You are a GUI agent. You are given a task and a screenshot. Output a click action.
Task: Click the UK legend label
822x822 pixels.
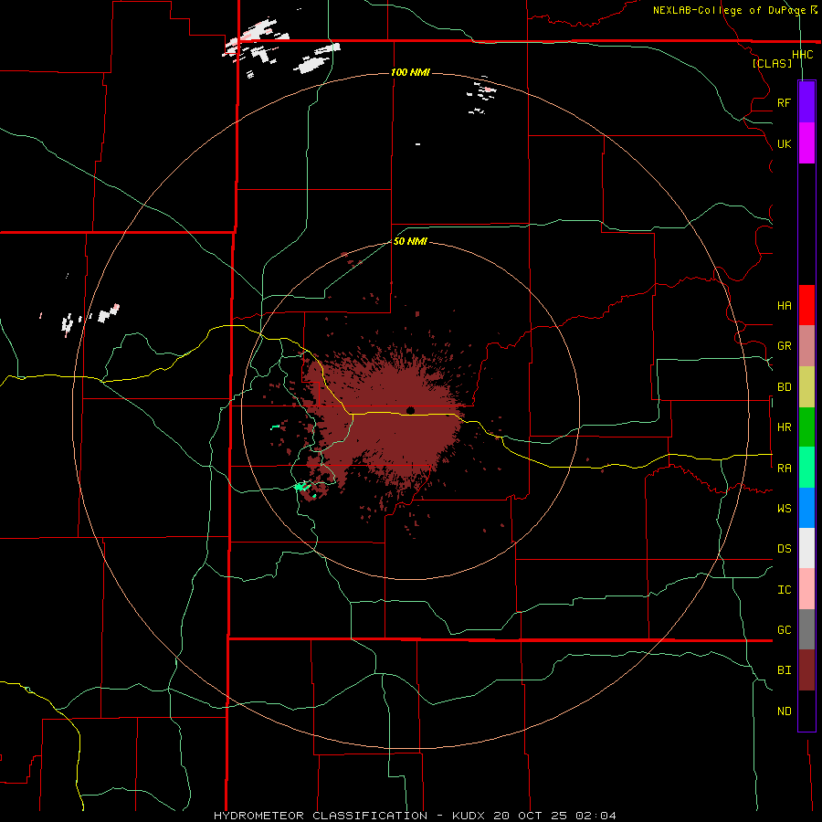[x=785, y=143]
